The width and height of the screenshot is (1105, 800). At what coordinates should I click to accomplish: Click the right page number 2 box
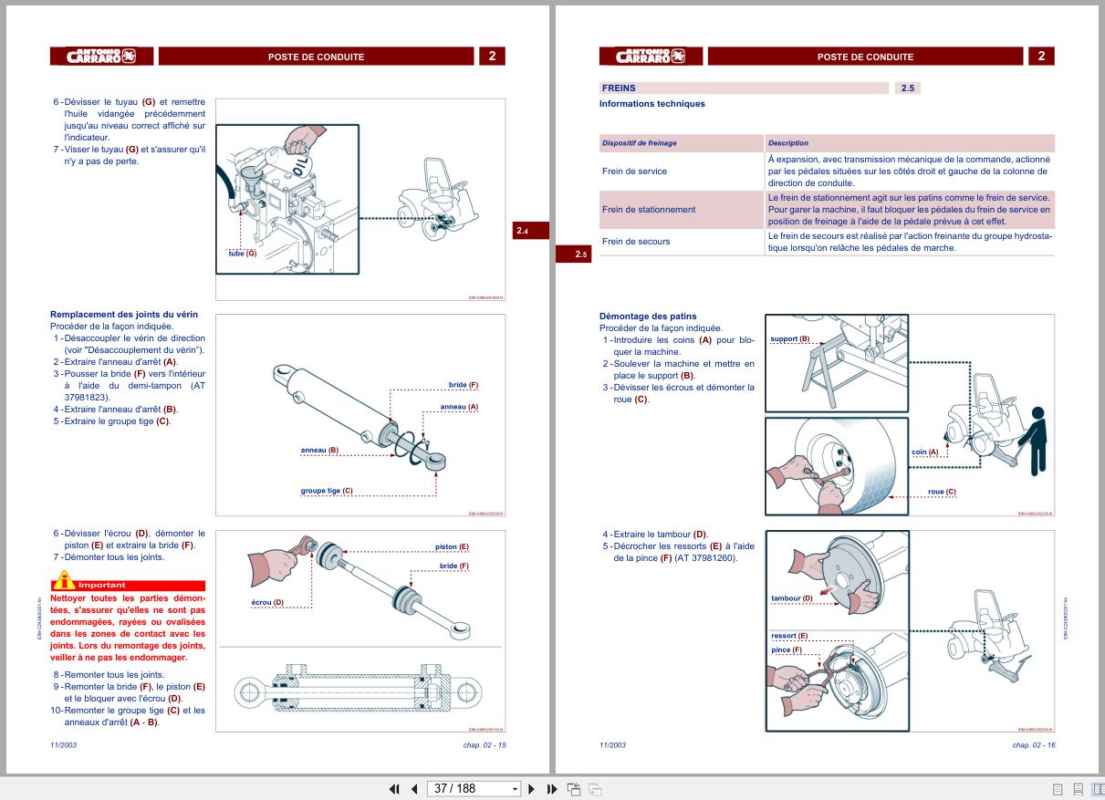coord(1040,57)
